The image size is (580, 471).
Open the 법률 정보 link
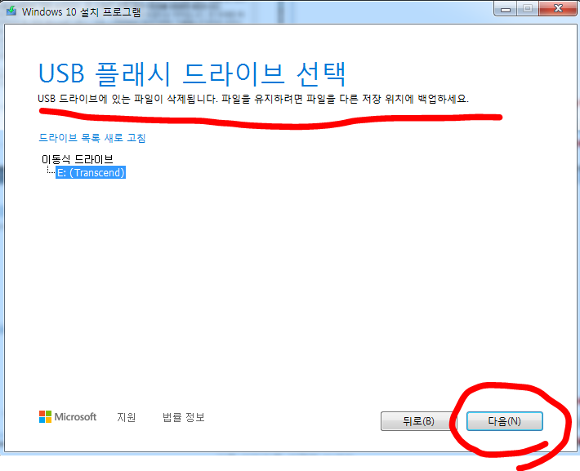coord(184,417)
